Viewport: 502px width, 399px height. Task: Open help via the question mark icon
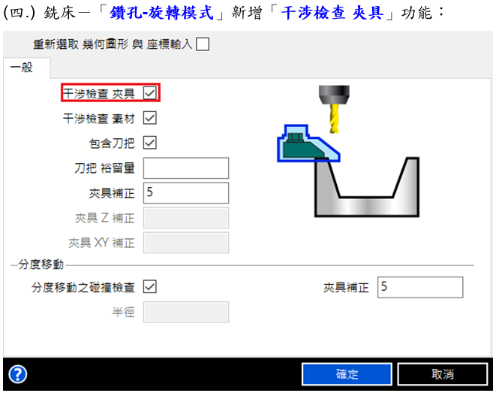[18, 374]
